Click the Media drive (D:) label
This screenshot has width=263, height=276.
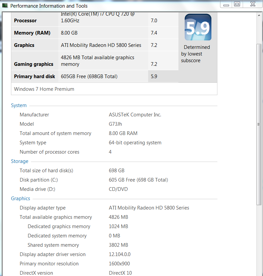point(37,189)
